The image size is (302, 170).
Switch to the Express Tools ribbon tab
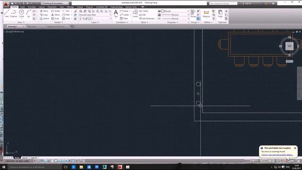tap(131, 7)
